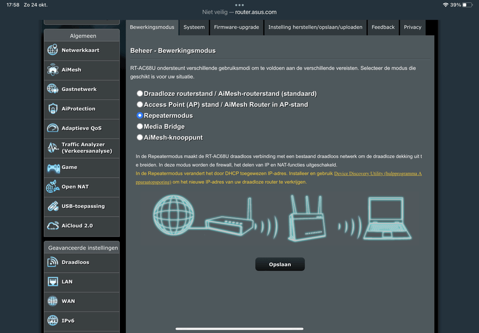Open the Privacy tab

pos(413,27)
